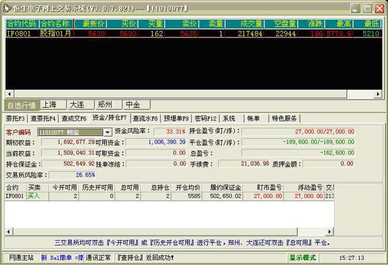Click the 总可用 column header
Image resolution: width=388 pixels, height=265 pixels.
coord(129,187)
